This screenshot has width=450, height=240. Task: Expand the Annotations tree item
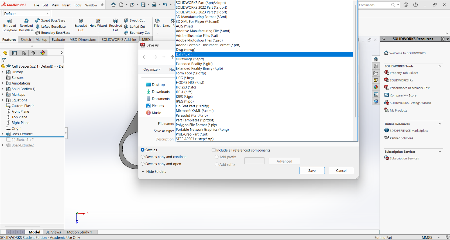pos(3,83)
